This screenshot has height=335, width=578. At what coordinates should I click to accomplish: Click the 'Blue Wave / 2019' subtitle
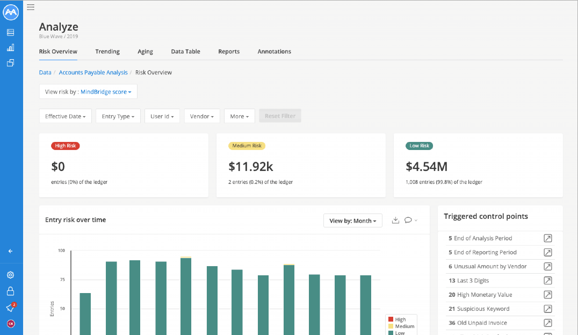tap(59, 37)
